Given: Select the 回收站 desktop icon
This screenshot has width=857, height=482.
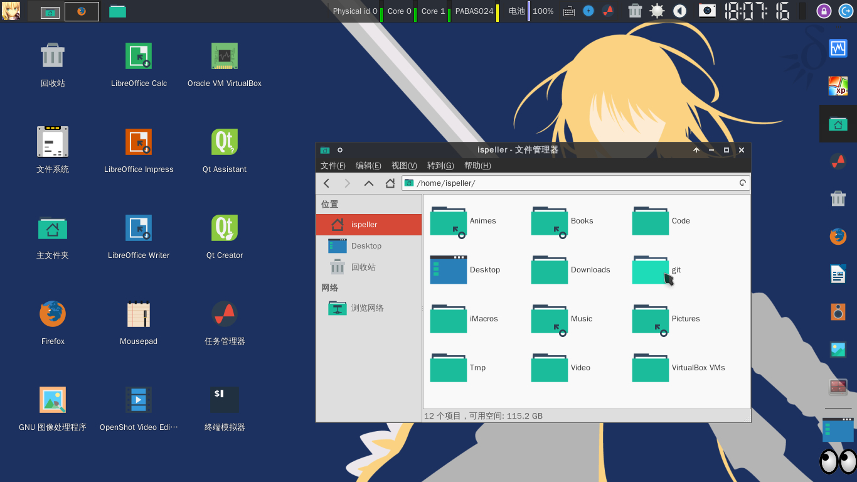Looking at the screenshot, I should [x=53, y=65].
